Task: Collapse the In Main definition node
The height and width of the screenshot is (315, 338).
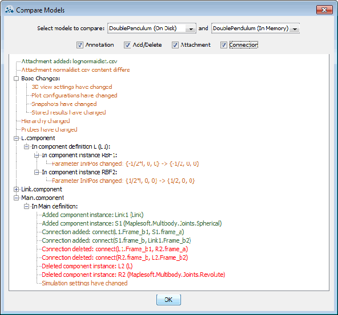Action: 26,206
